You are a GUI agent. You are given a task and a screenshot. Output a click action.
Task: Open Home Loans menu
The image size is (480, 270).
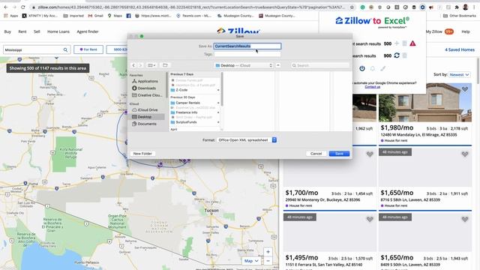coord(58,31)
